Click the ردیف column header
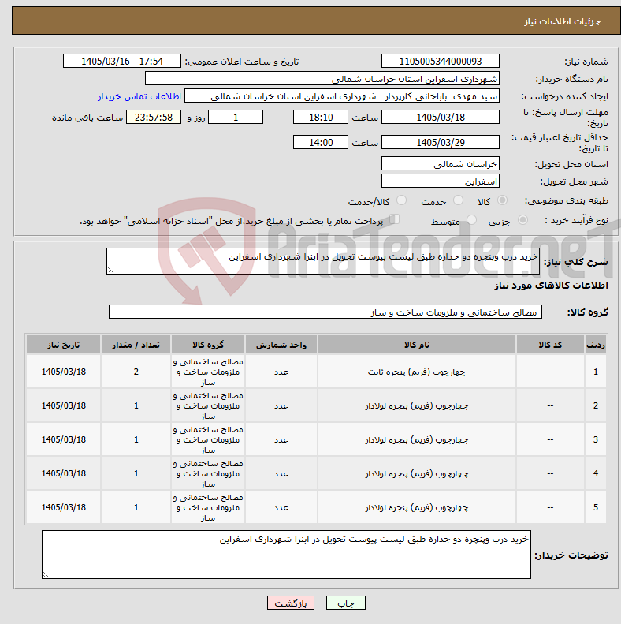Image resolution: width=621 pixels, height=624 pixels. (x=596, y=345)
